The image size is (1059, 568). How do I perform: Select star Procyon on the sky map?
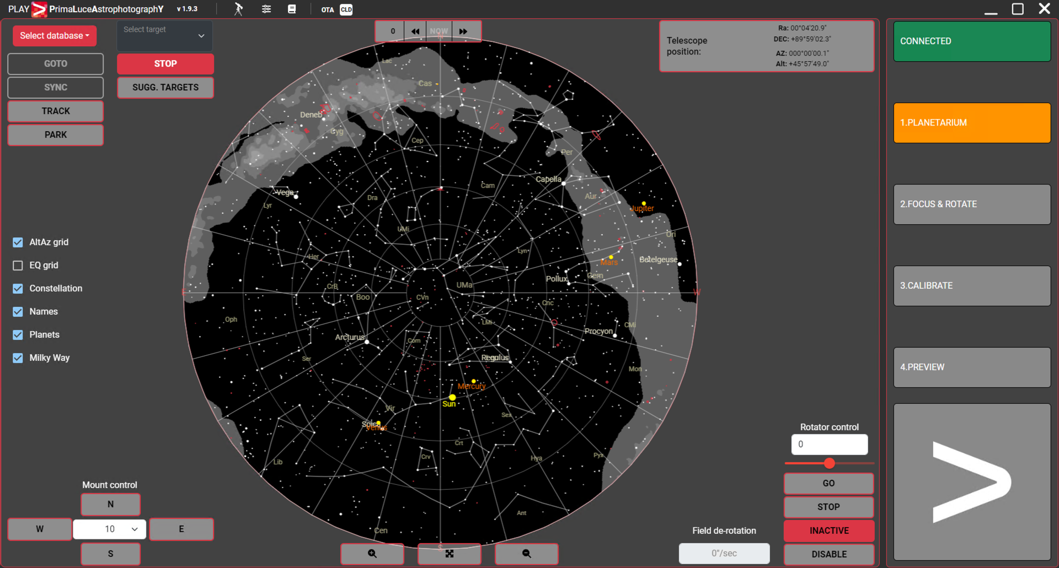click(615, 336)
